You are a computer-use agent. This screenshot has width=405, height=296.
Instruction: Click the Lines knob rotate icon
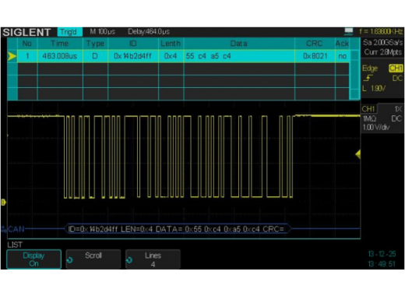pos(129,260)
